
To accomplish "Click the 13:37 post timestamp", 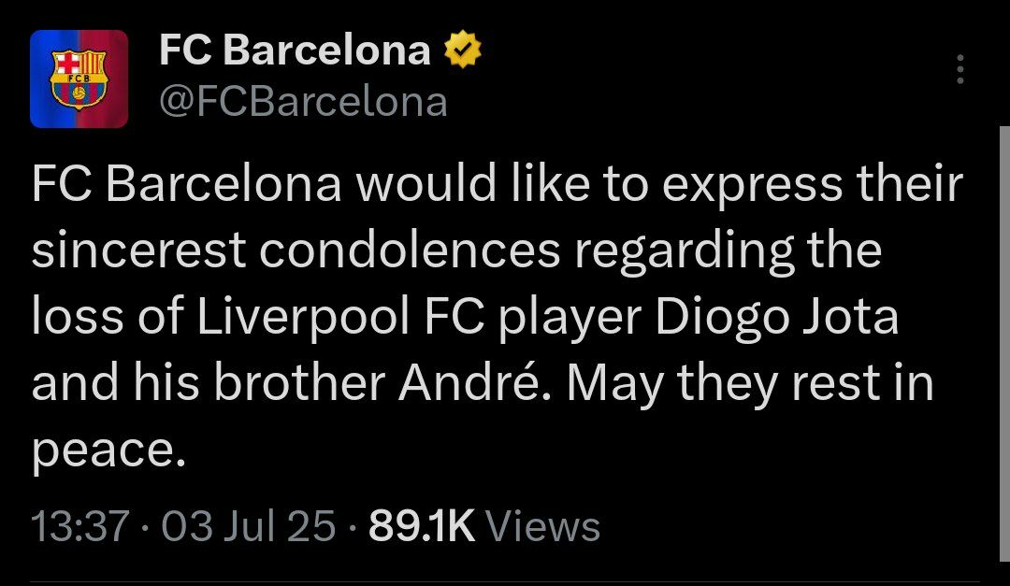I will (79, 527).
